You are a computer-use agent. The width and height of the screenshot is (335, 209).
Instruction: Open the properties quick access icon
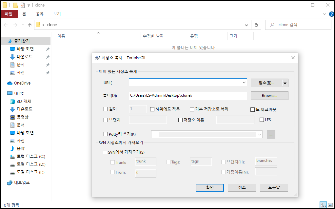[x=23, y=5]
